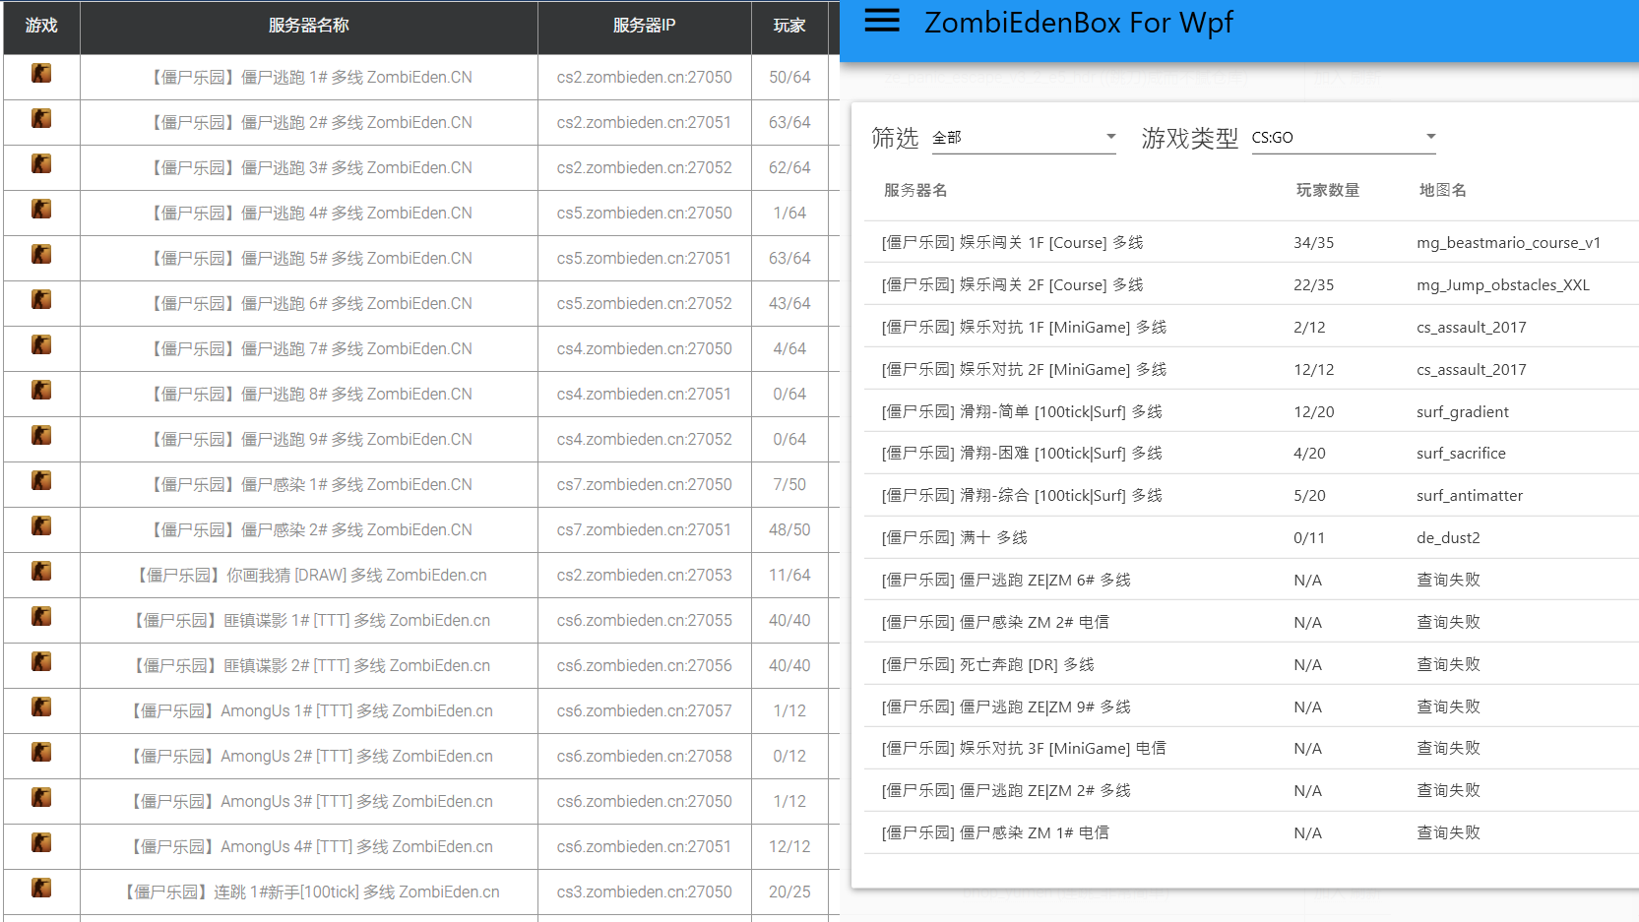Click the 游戏 column header
Image resolution: width=1639 pixels, height=922 pixels.
(41, 26)
